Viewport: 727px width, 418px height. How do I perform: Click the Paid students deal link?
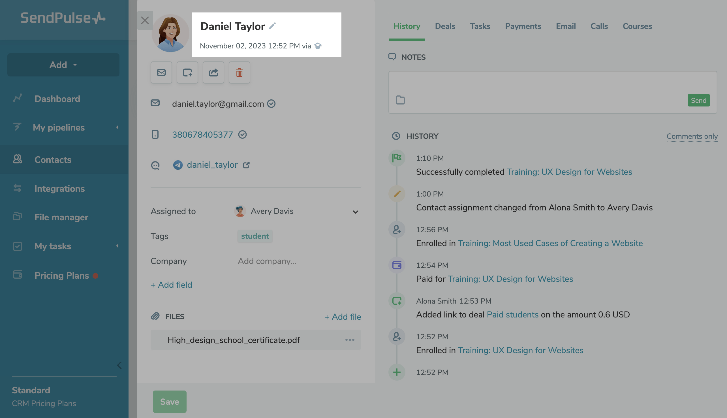click(x=512, y=315)
